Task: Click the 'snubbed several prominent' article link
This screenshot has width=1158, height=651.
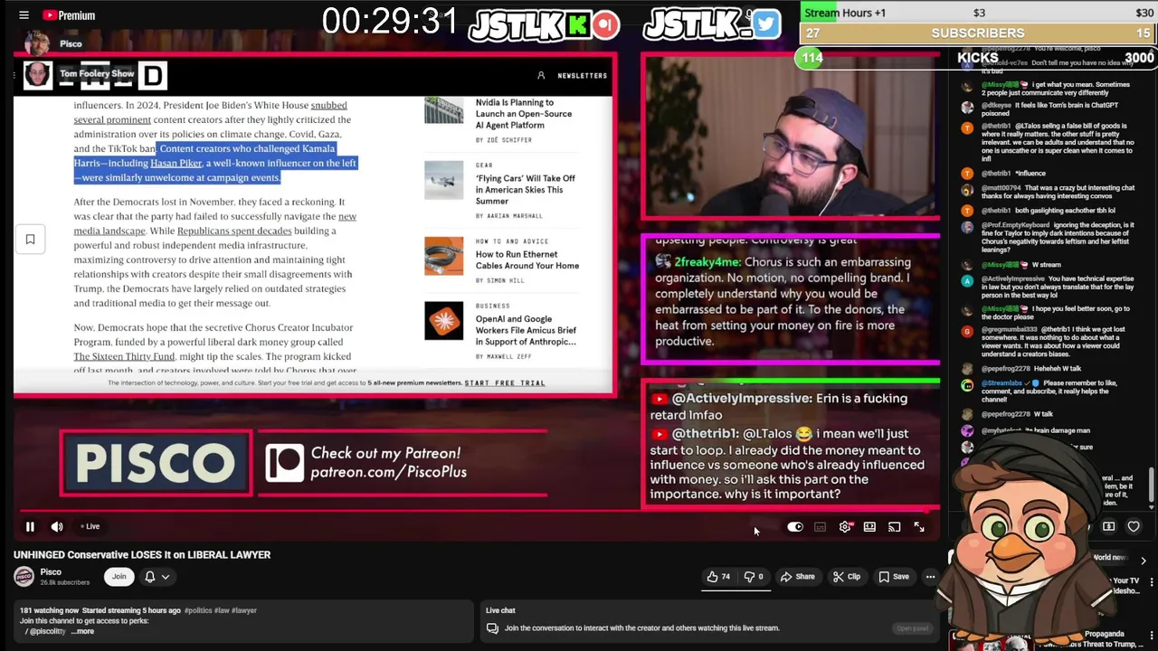Action: coord(210,112)
